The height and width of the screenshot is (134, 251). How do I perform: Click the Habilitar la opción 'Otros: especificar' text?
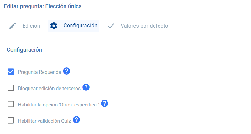pos(59,105)
